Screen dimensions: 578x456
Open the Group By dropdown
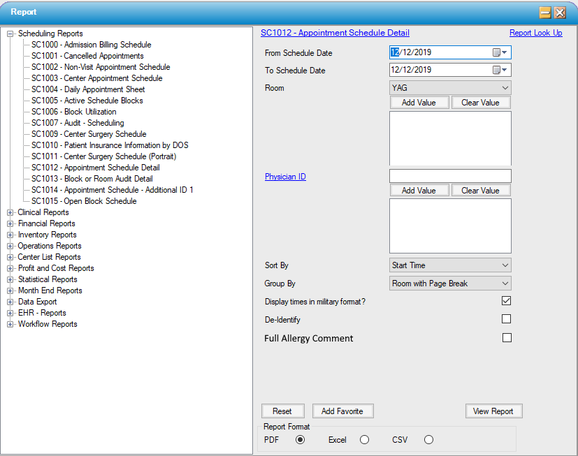point(505,281)
